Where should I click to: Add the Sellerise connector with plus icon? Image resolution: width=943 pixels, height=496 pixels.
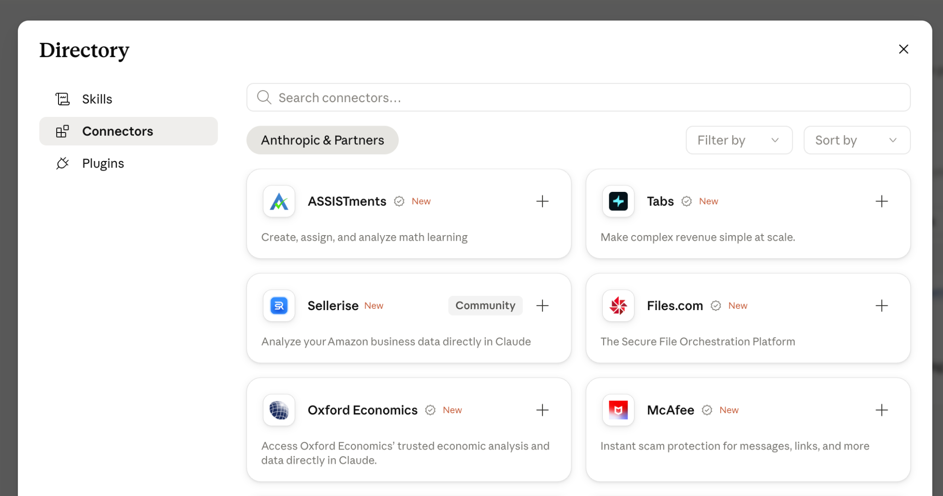[542, 306]
